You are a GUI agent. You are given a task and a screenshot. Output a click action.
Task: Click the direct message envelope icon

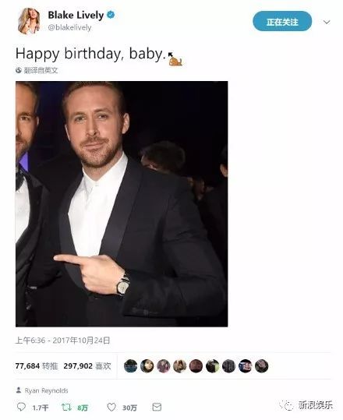tap(157, 407)
